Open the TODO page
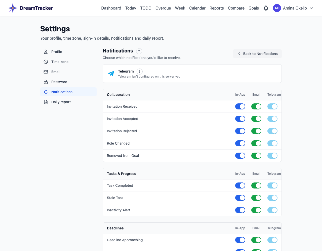 146,8
